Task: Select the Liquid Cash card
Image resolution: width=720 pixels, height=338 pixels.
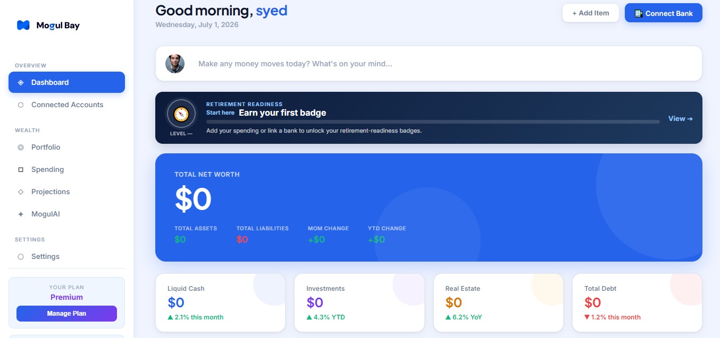Action: coord(220,303)
